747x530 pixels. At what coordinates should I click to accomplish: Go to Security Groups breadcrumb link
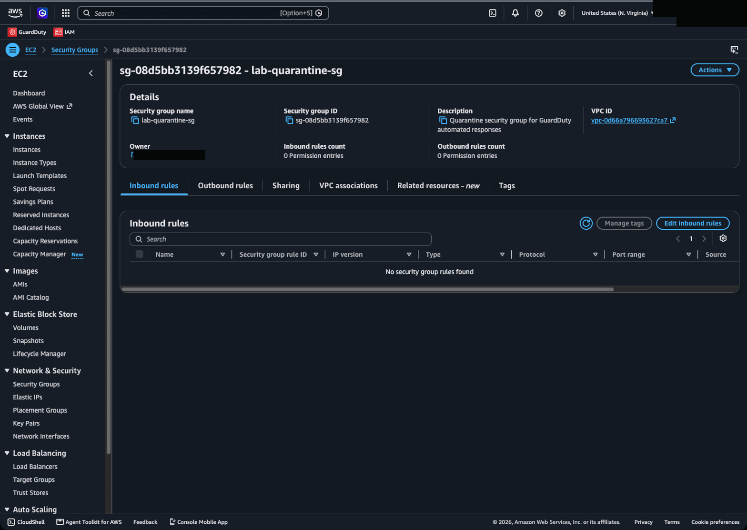(x=75, y=50)
